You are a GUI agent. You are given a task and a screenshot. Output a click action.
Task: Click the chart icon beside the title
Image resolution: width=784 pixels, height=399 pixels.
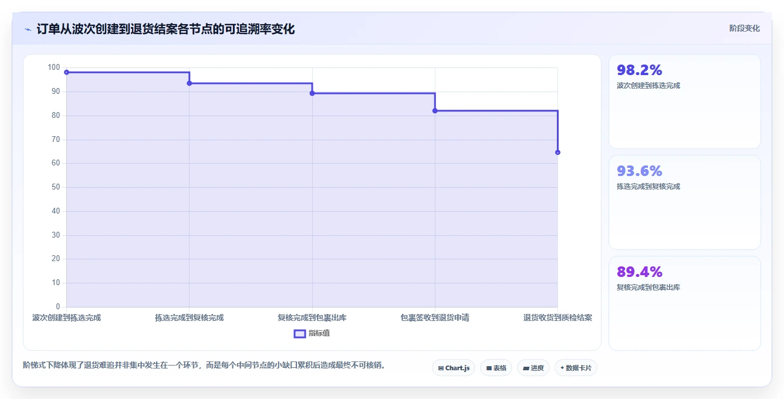tap(28, 29)
